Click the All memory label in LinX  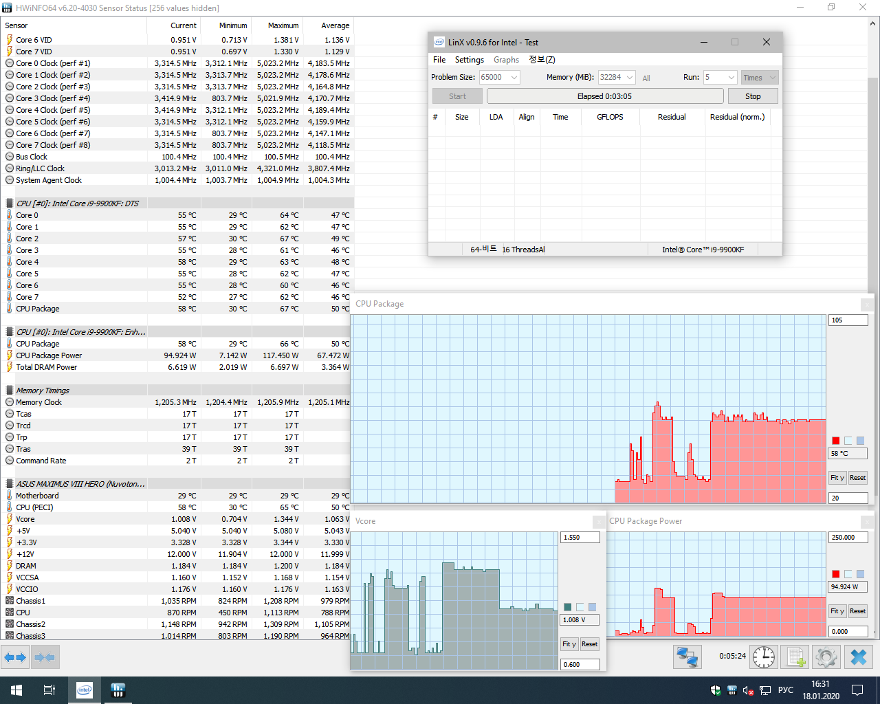(x=646, y=78)
